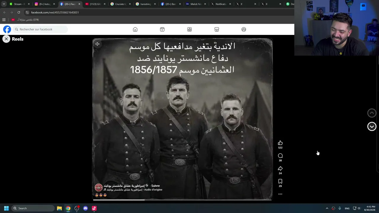This screenshot has height=213, width=379.
Task: Open the Audio d'origine audio link
Action: tap(153, 190)
